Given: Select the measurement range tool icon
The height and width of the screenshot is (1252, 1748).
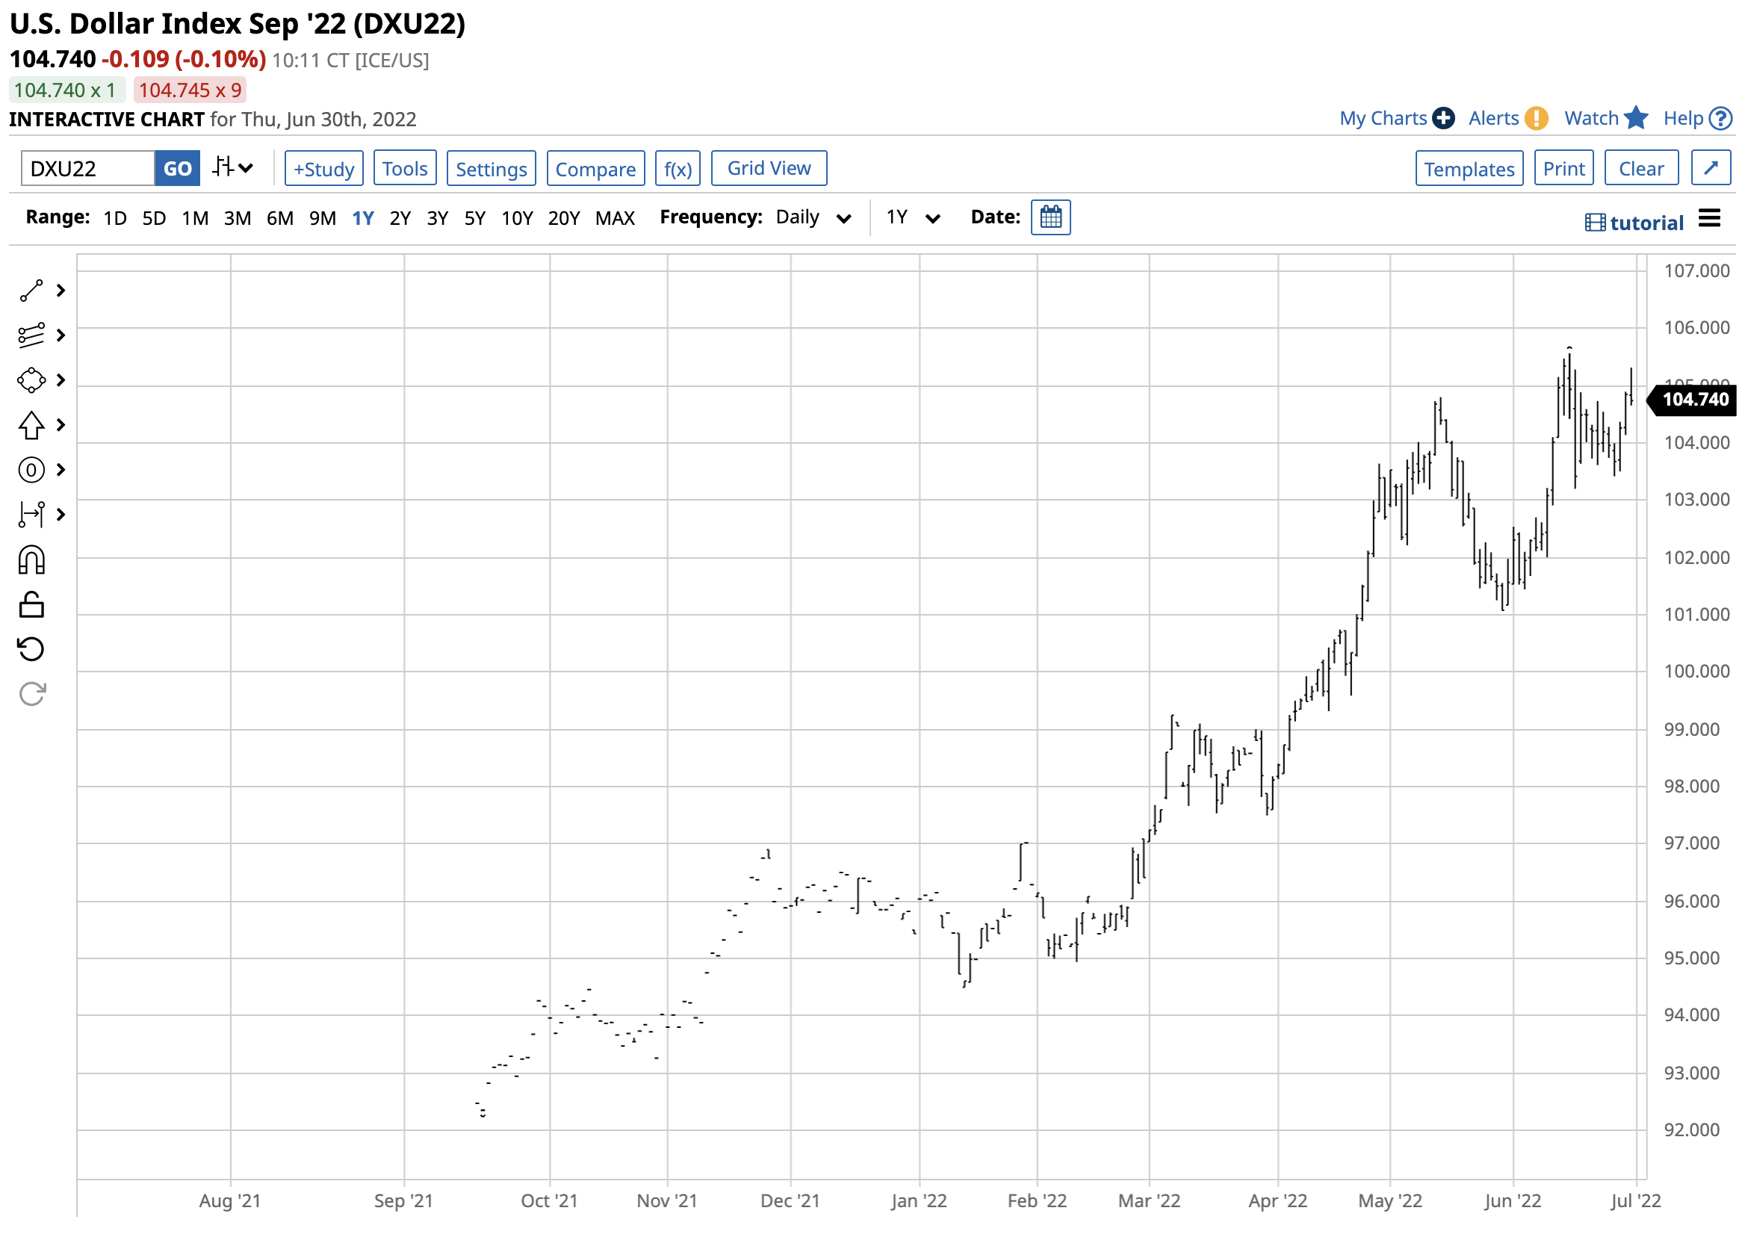Looking at the screenshot, I should coord(31,514).
